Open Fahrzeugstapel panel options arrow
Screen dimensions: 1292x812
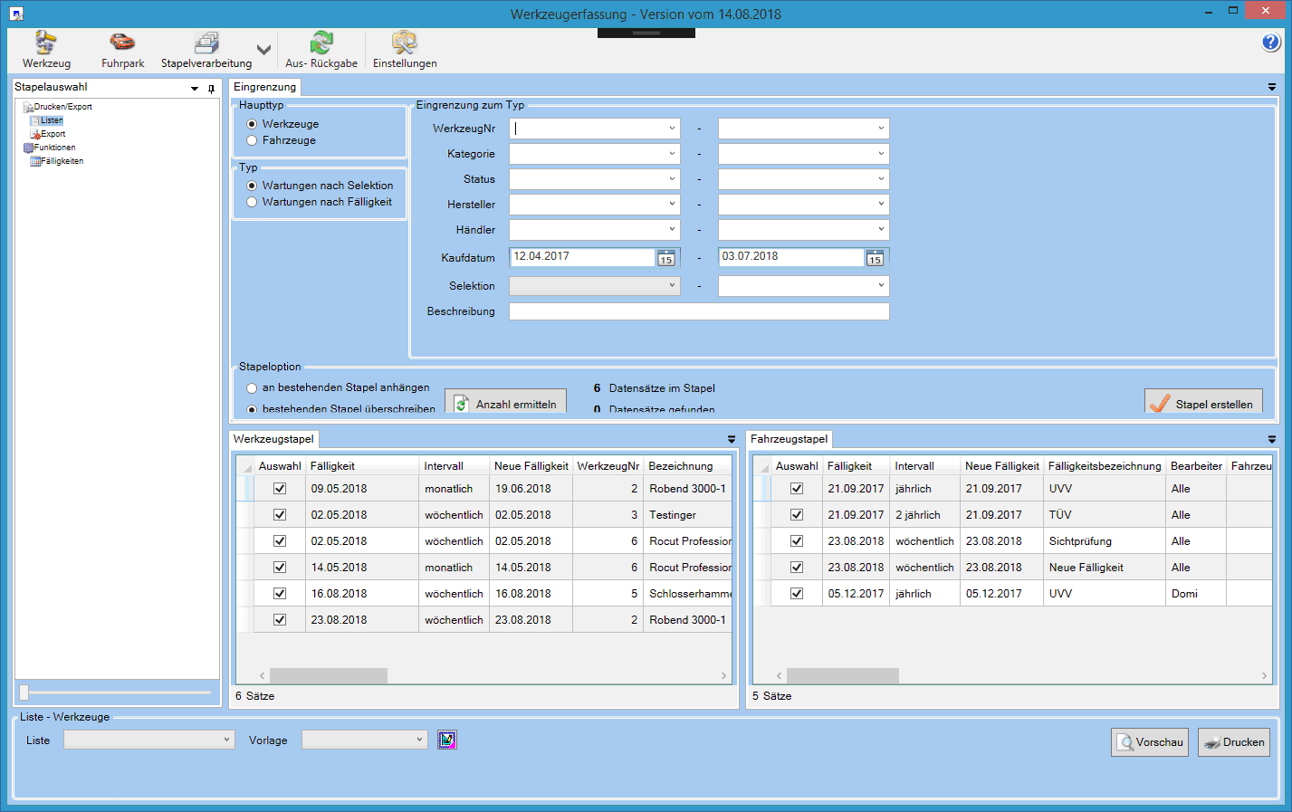[x=1272, y=439]
